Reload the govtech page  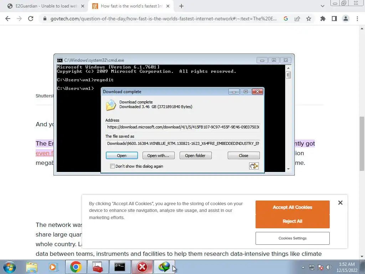[x=31, y=19]
